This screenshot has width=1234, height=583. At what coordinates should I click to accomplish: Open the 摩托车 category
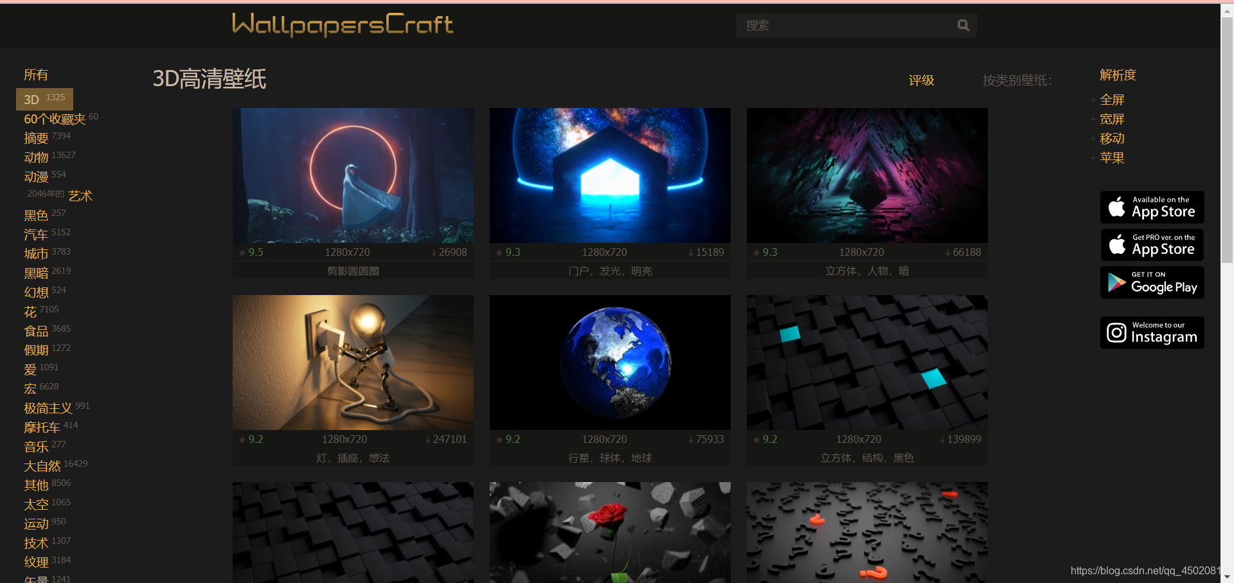click(x=42, y=427)
